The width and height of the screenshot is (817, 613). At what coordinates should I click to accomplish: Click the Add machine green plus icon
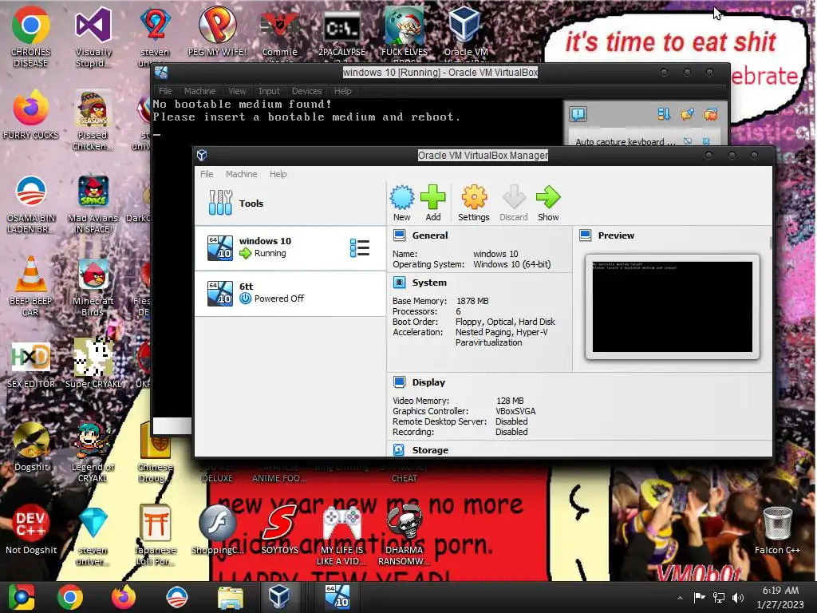pos(433,203)
